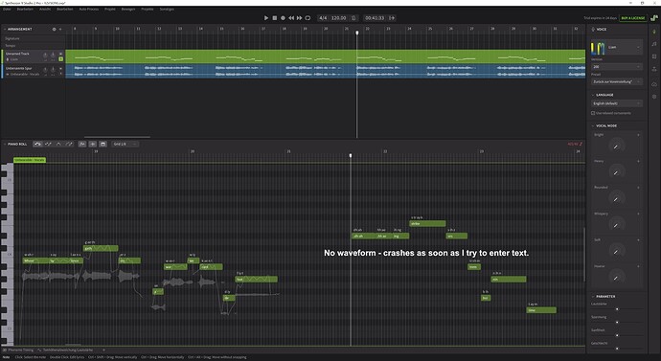Open the Music Notes sidebar panel icon
This screenshot has height=361, width=661.
654,44
